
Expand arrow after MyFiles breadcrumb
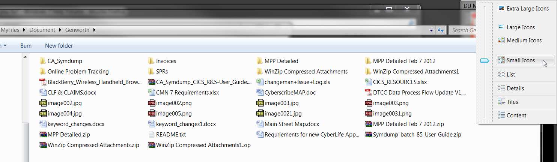pos(24,30)
